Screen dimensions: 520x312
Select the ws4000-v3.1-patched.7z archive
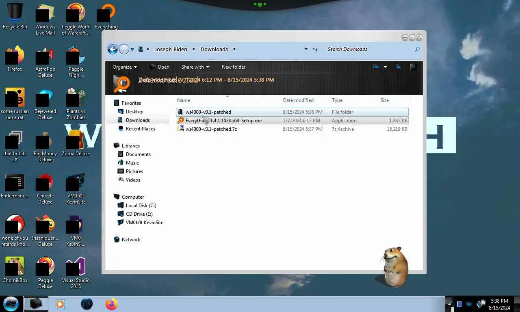pyautogui.click(x=292, y=129)
